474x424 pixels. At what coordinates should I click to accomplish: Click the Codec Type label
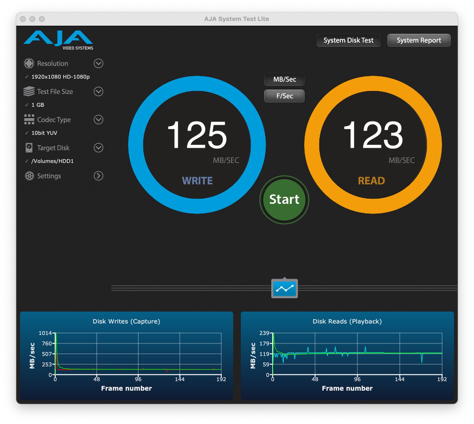54,120
